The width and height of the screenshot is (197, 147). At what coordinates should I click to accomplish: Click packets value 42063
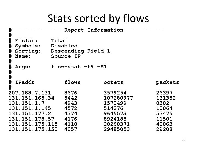pyautogui.click(x=164, y=124)
